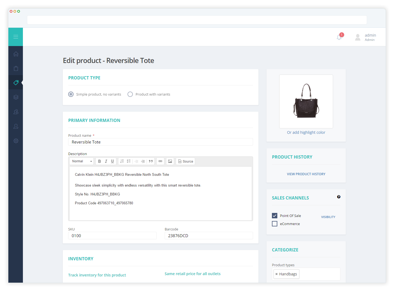This screenshot has height=291, width=394.
Task: Click the shopping bag icon in sidebar
Action: pyautogui.click(x=16, y=68)
